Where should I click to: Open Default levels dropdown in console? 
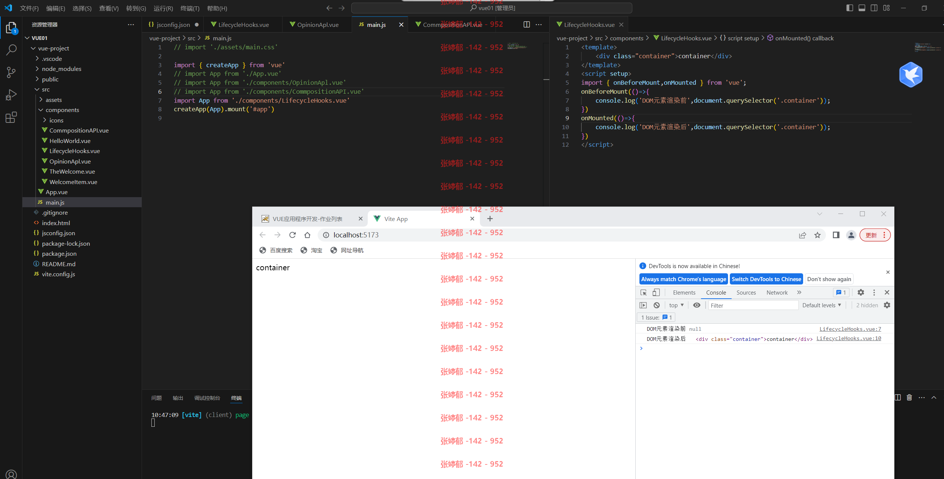[822, 305]
